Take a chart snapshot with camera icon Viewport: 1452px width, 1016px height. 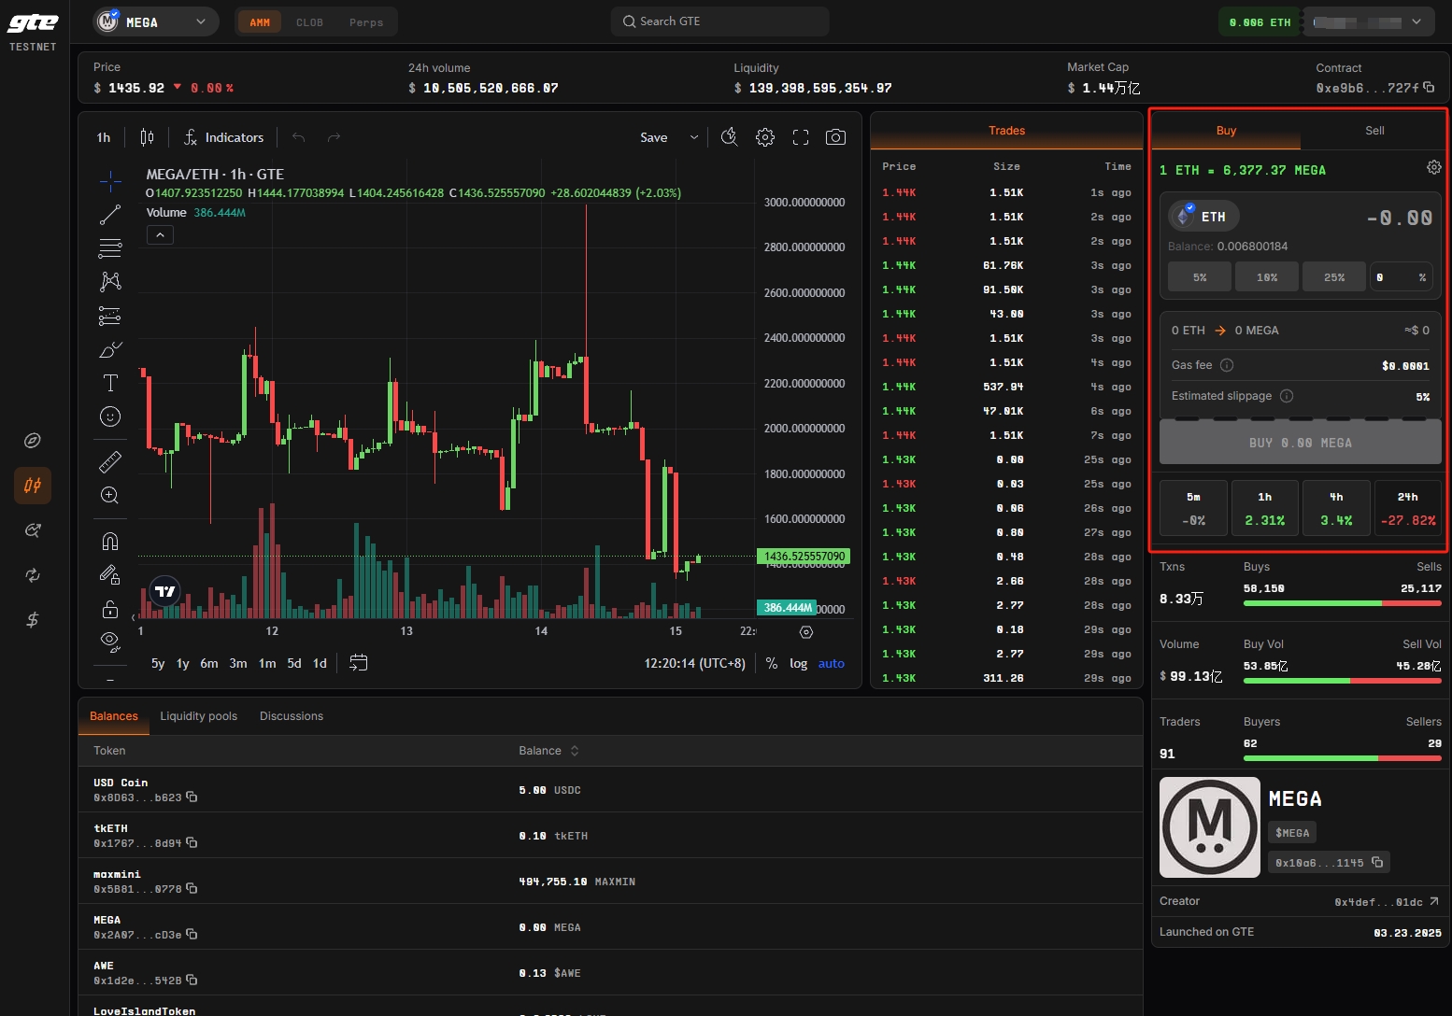pos(835,137)
